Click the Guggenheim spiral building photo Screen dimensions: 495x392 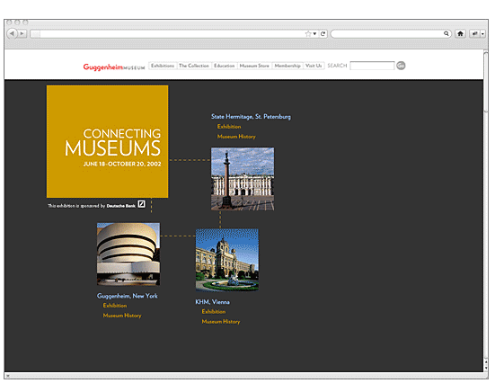click(x=128, y=254)
